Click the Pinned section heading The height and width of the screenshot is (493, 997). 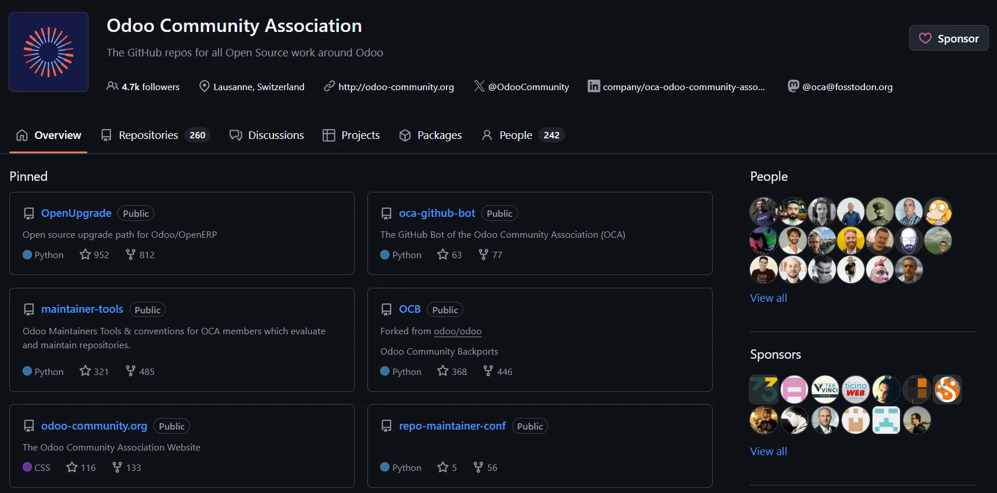coord(28,176)
